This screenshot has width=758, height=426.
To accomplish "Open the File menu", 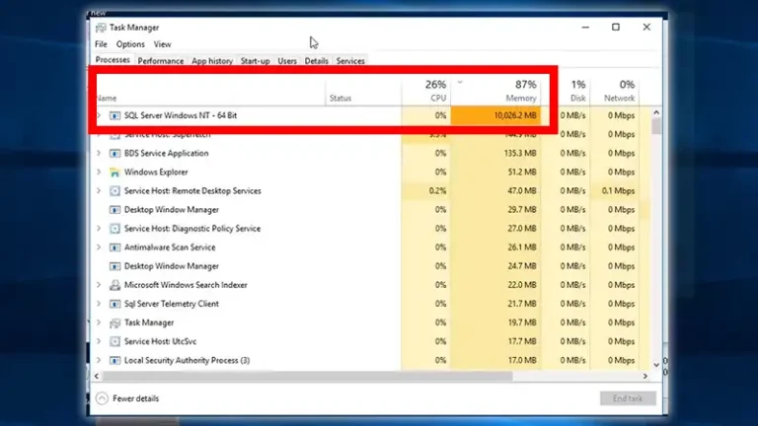I will pyautogui.click(x=101, y=44).
